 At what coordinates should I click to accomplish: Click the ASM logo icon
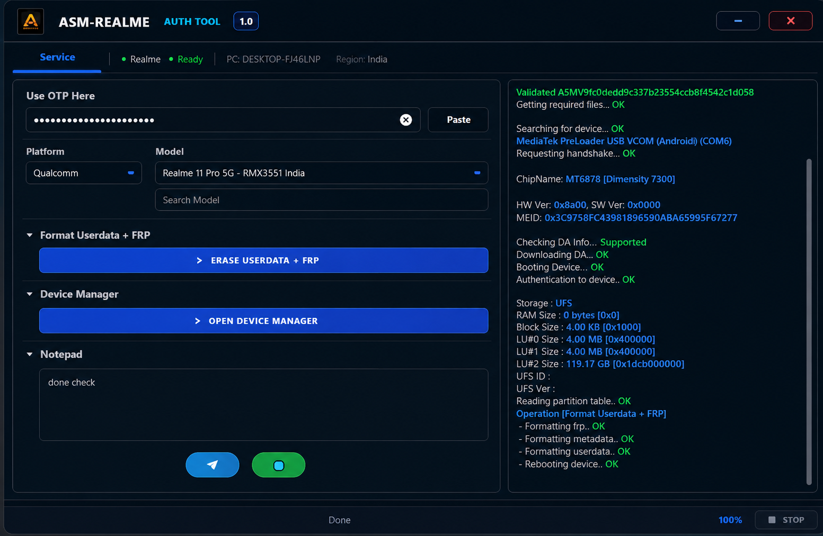coord(31,22)
